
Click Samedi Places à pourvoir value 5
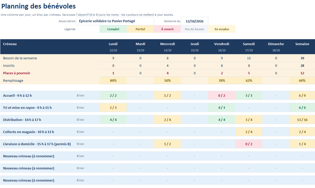point(249,73)
